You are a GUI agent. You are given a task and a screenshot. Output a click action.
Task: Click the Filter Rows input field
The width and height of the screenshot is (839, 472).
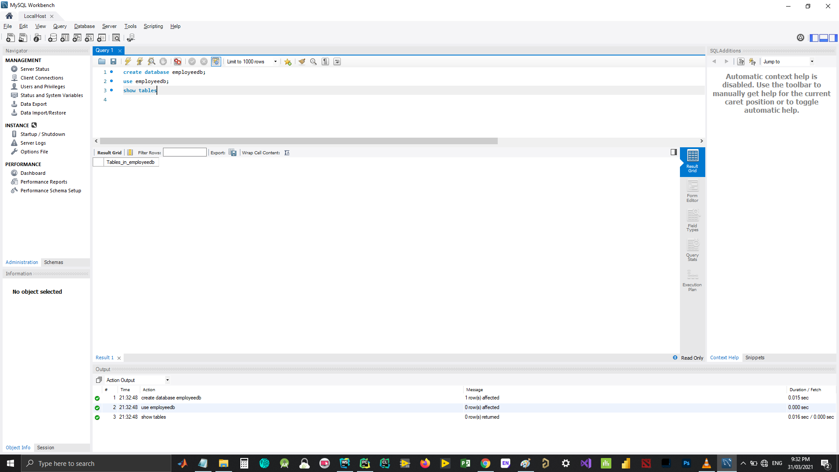(x=185, y=152)
